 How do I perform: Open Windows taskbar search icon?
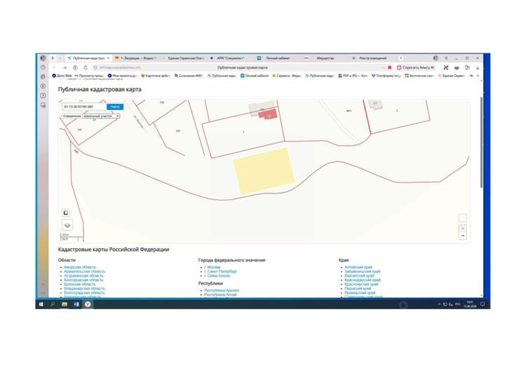(x=53, y=304)
